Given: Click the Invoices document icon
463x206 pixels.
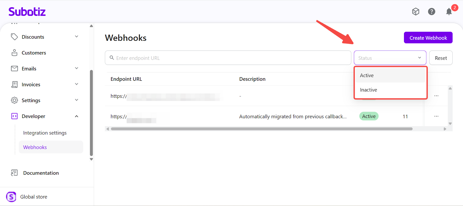Looking at the screenshot, I should [14, 85].
